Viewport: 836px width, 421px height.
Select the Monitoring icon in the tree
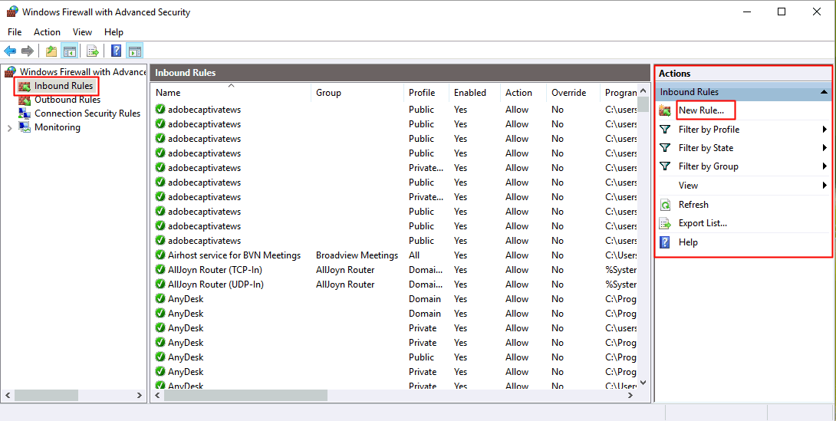click(25, 127)
